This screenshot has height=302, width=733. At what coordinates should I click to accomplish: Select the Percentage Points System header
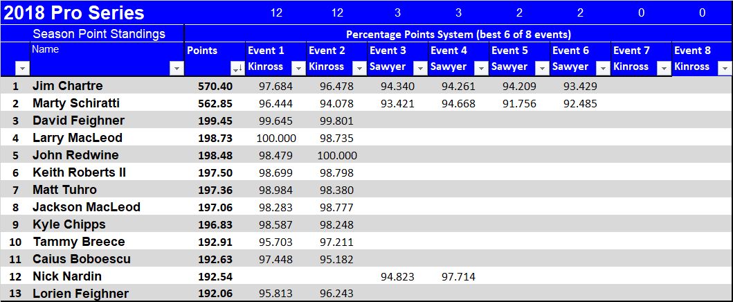point(458,34)
